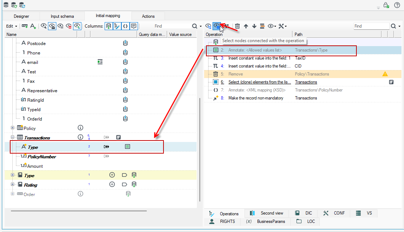Collapse the Transactions table node
This screenshot has width=404, height=232.
tap(12, 137)
